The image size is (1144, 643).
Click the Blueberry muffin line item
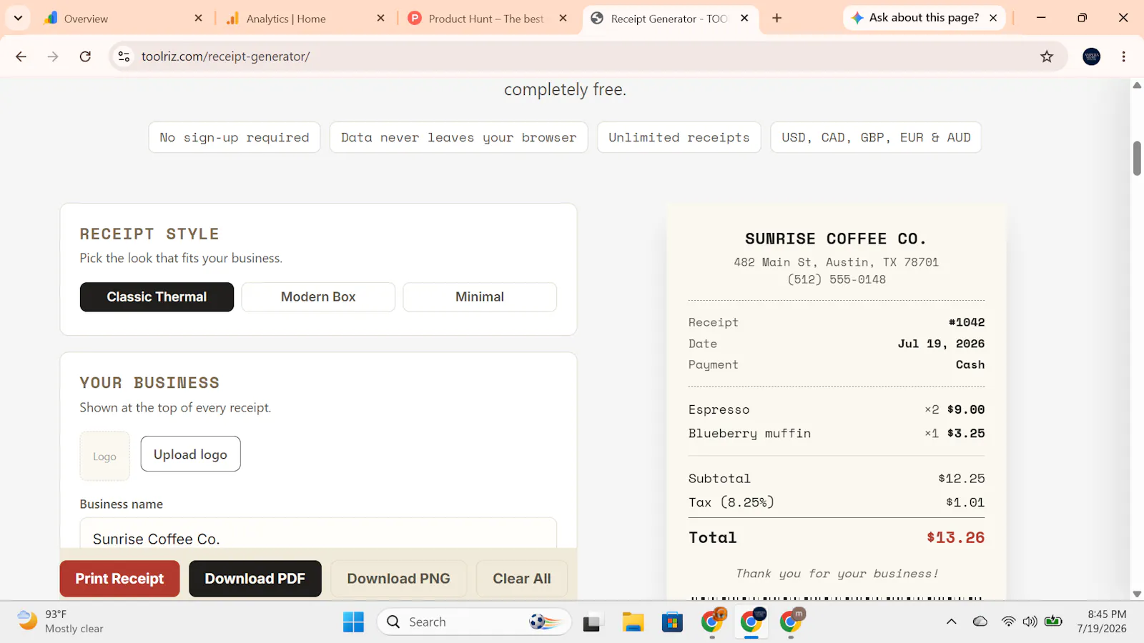coord(837,433)
